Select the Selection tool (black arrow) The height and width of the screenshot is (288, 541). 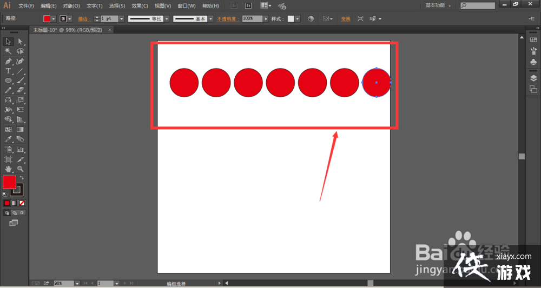[x=8, y=42]
